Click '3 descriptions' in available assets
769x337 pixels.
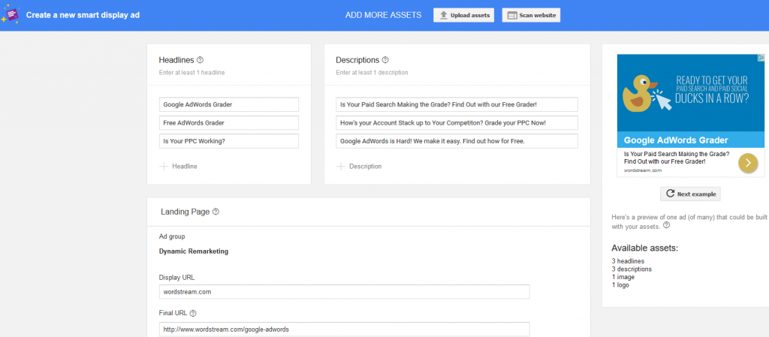click(x=632, y=269)
